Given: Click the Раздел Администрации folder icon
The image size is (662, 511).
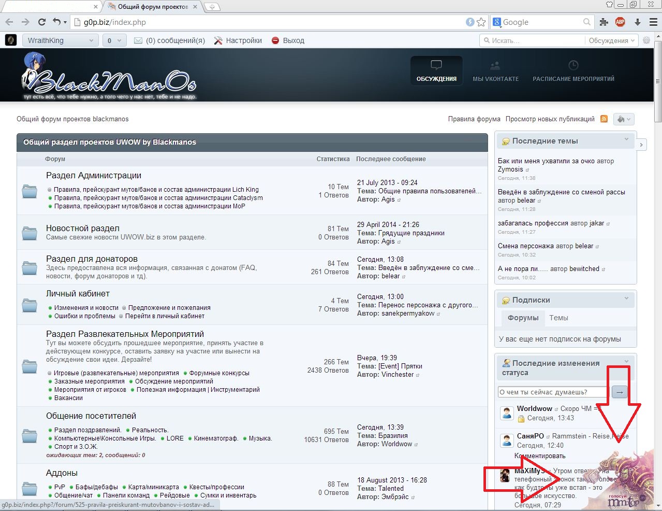Looking at the screenshot, I should point(30,191).
